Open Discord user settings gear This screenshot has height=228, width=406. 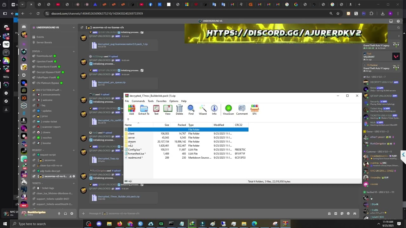click(72, 213)
